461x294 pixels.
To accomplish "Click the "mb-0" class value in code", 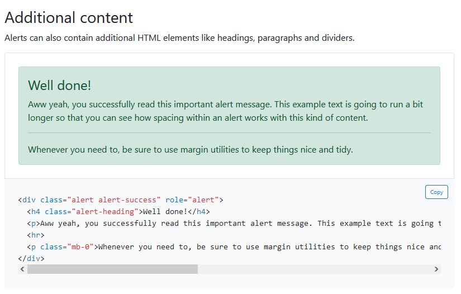I will (x=81, y=247).
